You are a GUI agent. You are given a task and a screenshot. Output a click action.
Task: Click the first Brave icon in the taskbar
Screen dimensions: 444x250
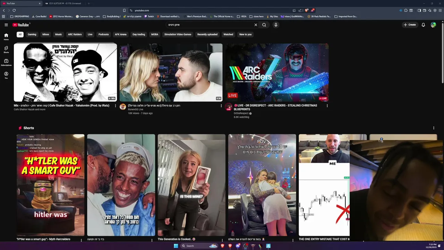(222, 246)
